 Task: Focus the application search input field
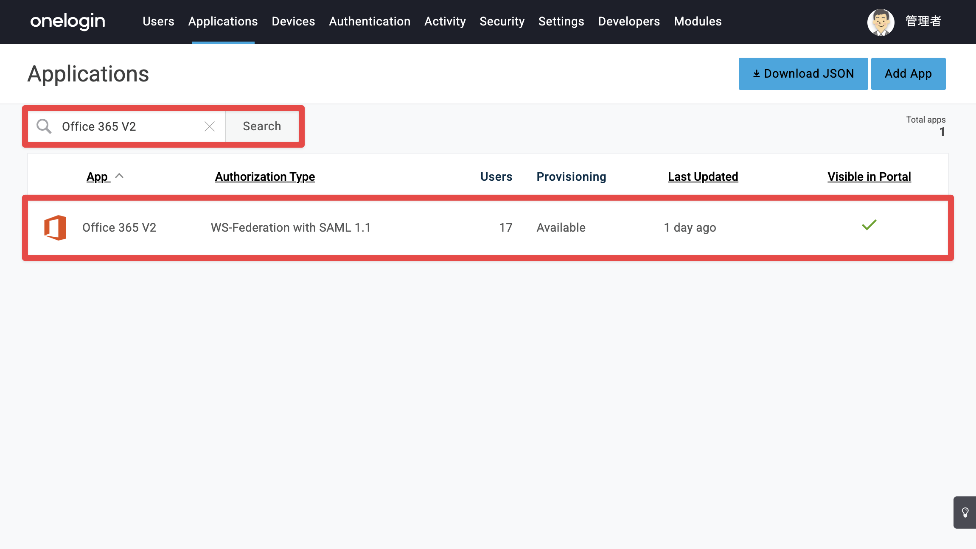point(127,126)
